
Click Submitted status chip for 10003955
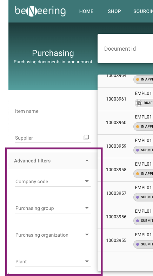pyautogui.click(x=143, y=244)
